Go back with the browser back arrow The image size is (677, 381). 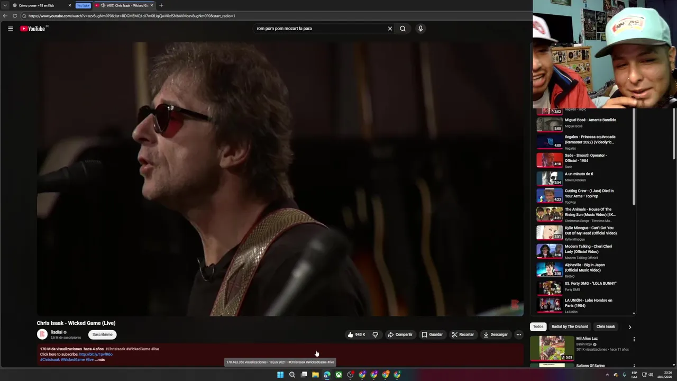[x=5, y=16]
